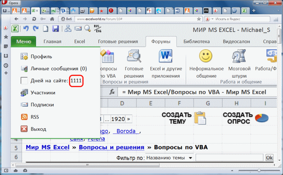The width and height of the screenshot is (283, 175).
Task: Open 'Личные сообщения (0)' menu item
Action: 59,68
